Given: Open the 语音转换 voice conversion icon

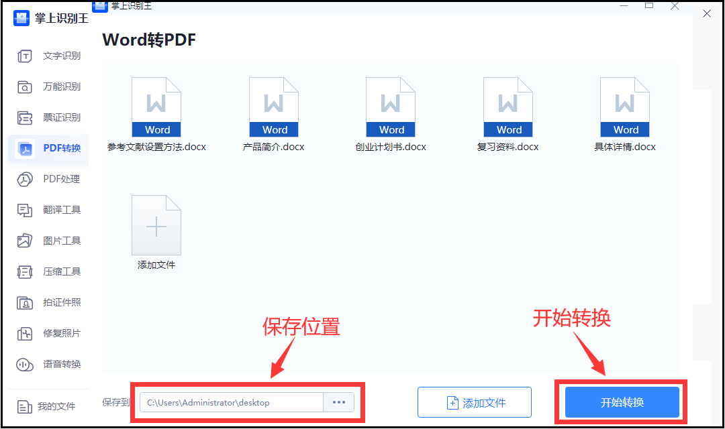Looking at the screenshot, I should 25,365.
